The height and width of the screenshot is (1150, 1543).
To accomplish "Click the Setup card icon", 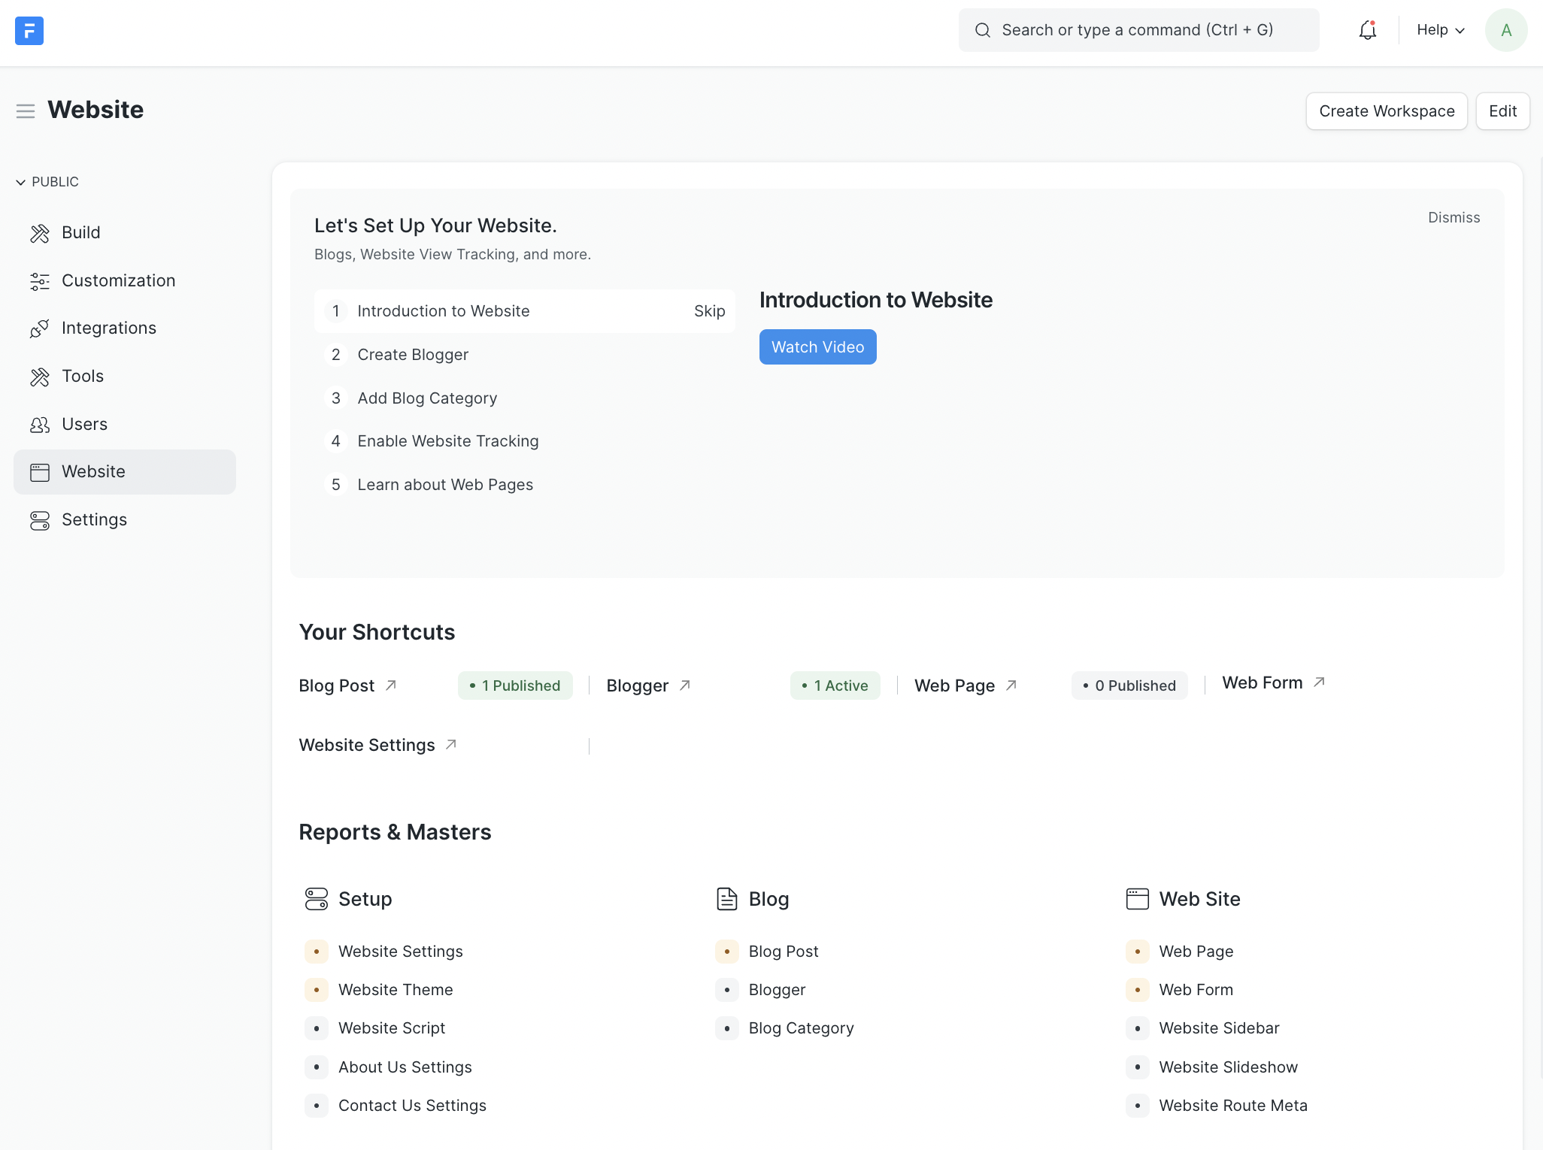I will point(316,899).
